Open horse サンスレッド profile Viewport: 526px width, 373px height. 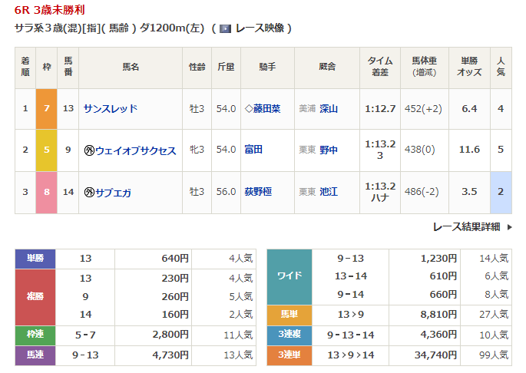pyautogui.click(x=111, y=109)
